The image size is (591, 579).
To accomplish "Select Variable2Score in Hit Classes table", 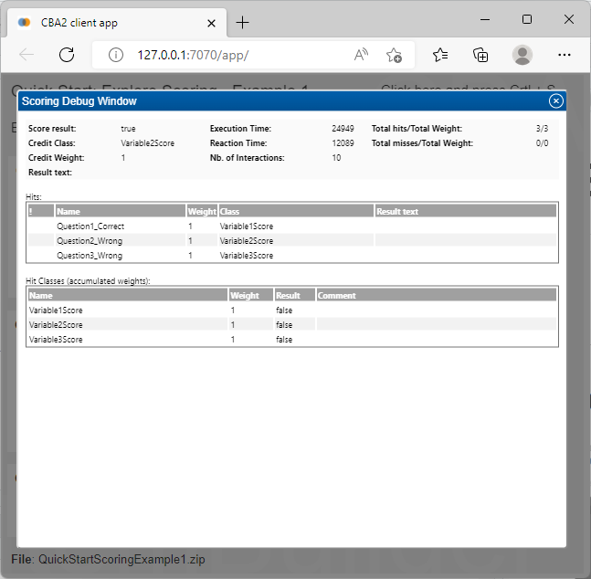I will pos(57,324).
